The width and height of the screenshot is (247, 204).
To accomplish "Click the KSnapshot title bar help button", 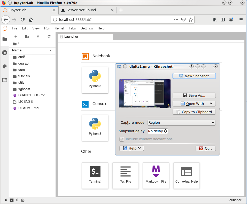I will click(191, 66).
